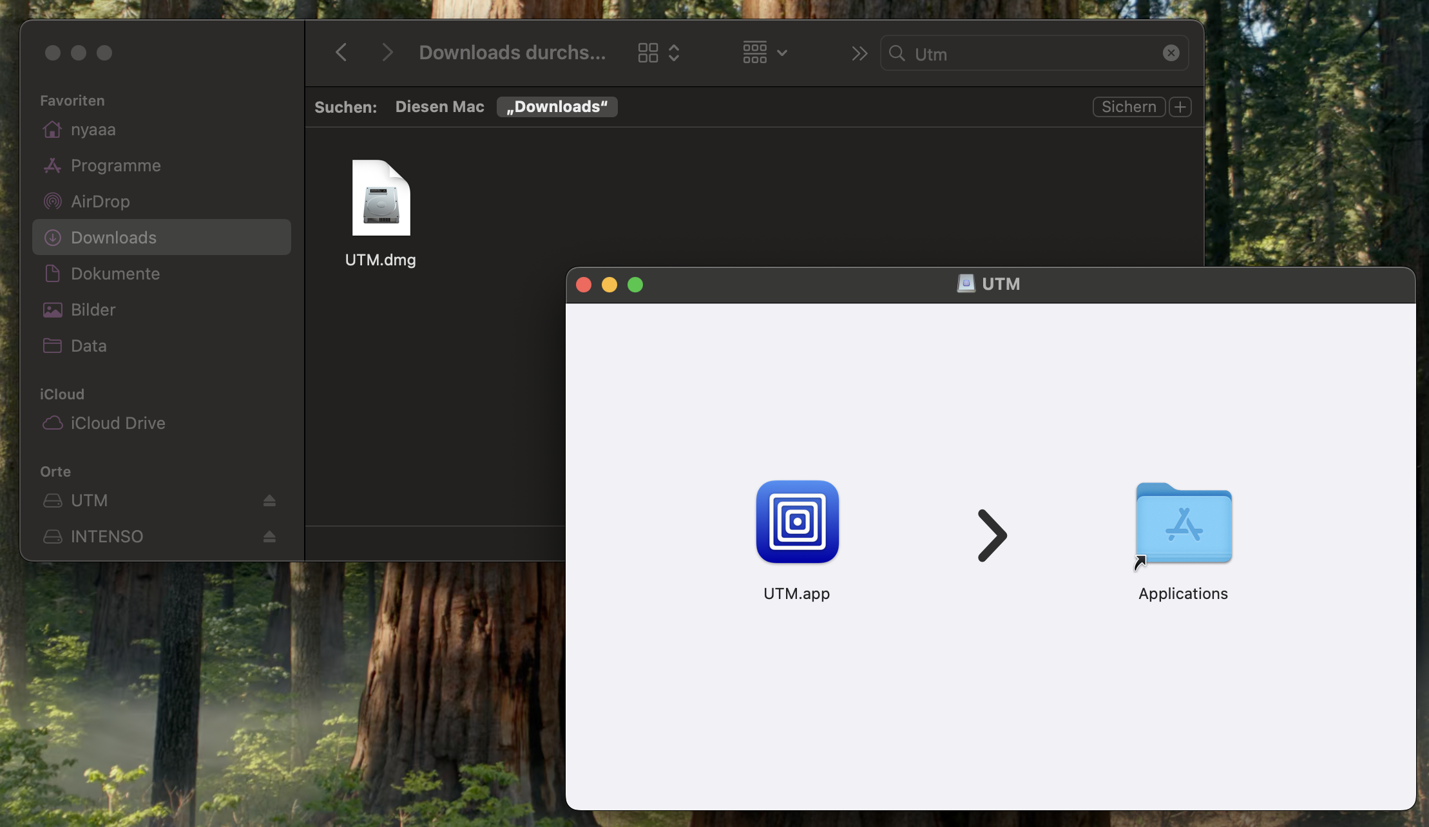Viewport: 1429px width, 827px height.
Task: Click the UTM.app name label
Action: [797, 594]
